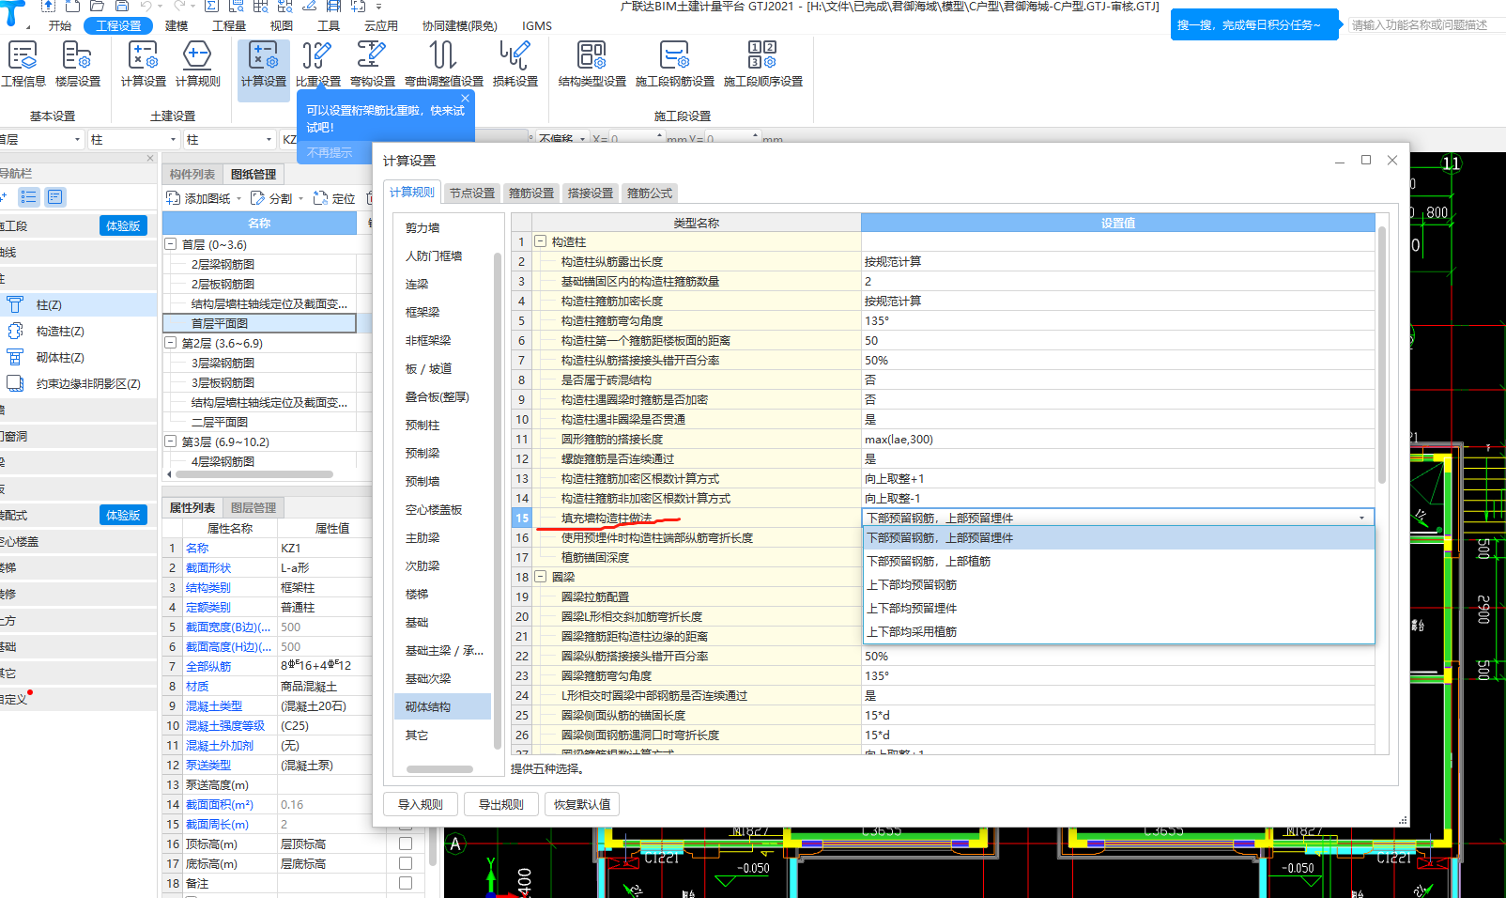Click 添加图纸 toolbar icon

[173, 198]
